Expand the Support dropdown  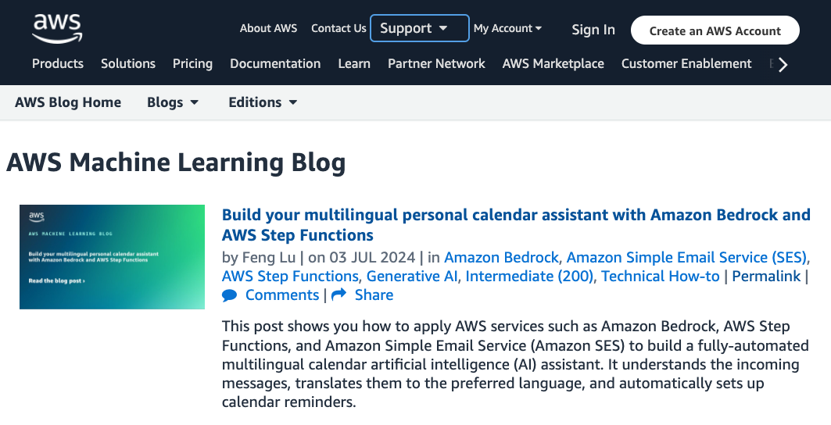419,29
